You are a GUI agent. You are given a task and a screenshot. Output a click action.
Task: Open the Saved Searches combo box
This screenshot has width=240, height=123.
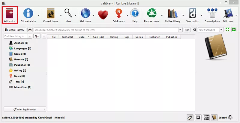point(211,30)
